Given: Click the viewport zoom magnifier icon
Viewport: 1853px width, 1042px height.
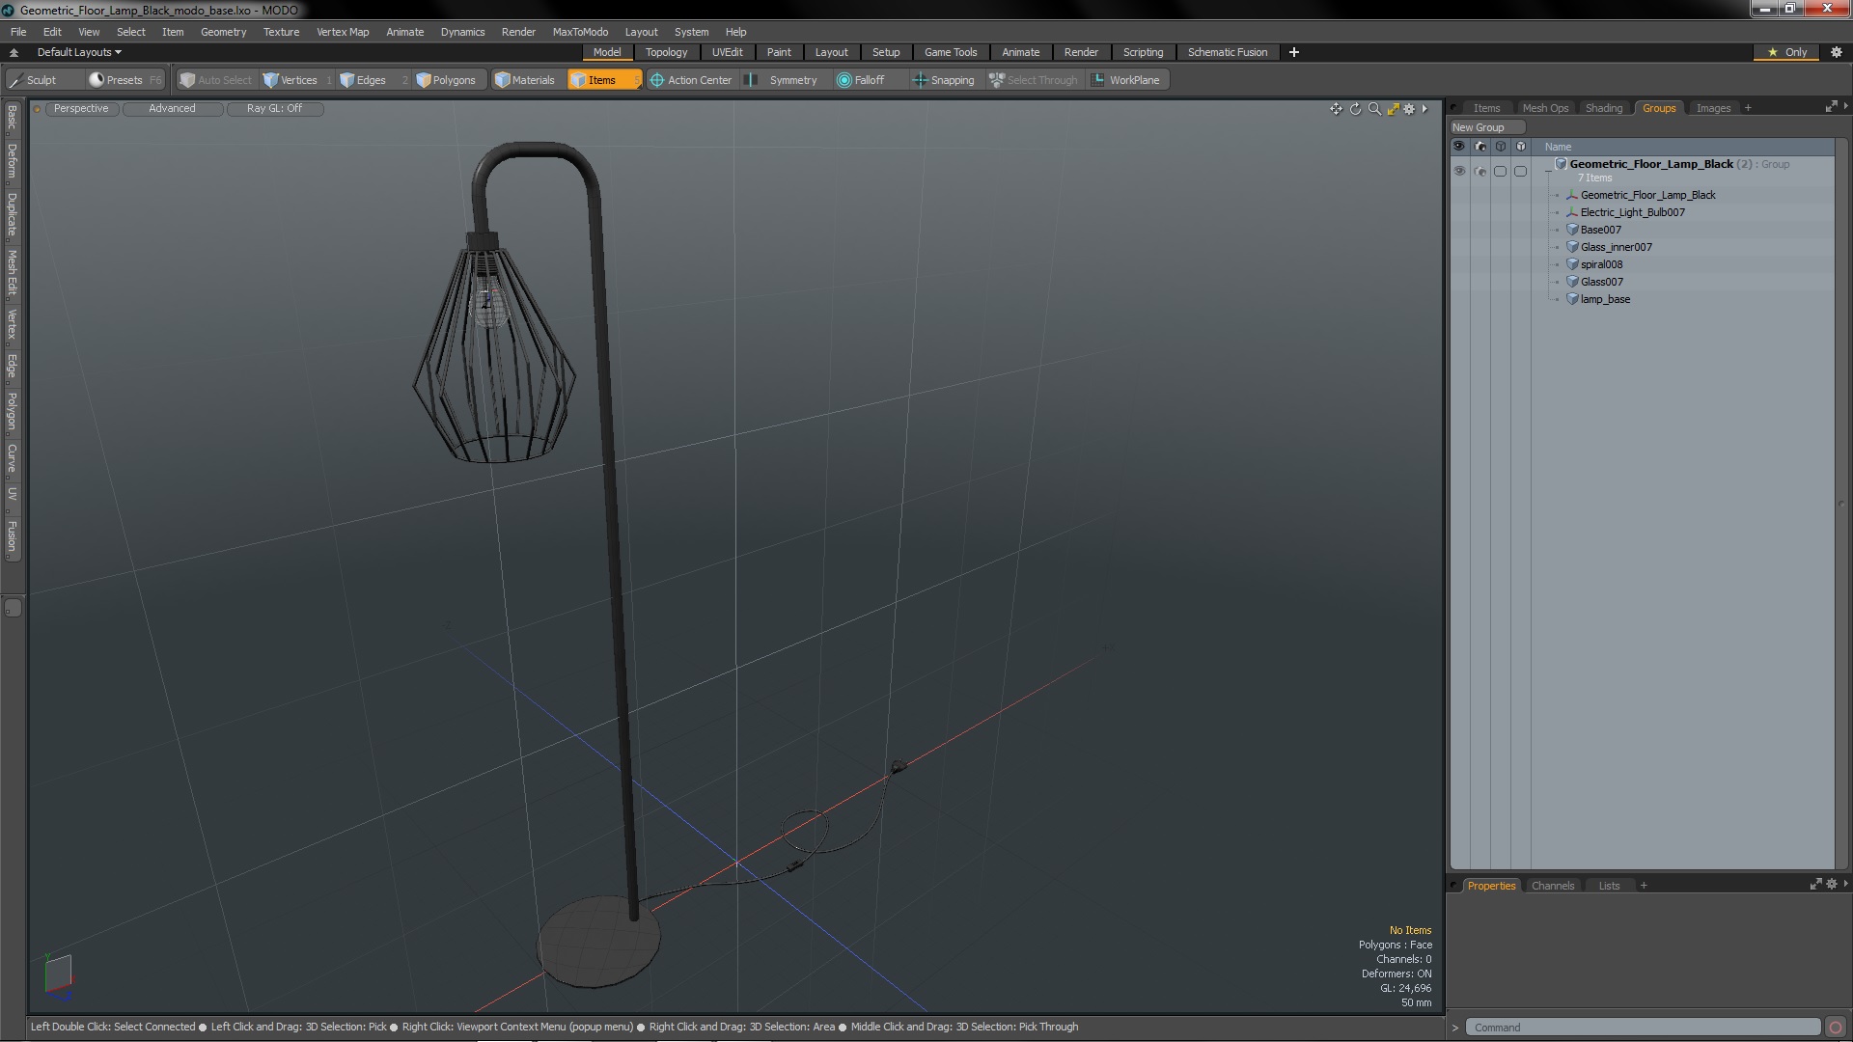Looking at the screenshot, I should 1374,109.
